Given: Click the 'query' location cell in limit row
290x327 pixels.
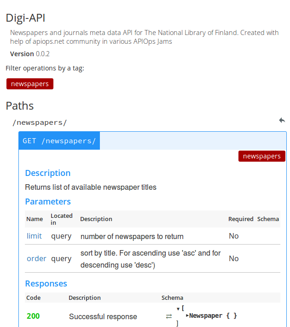Looking at the screenshot, I should coord(61,236).
